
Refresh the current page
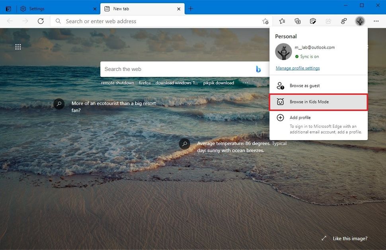click(41, 21)
